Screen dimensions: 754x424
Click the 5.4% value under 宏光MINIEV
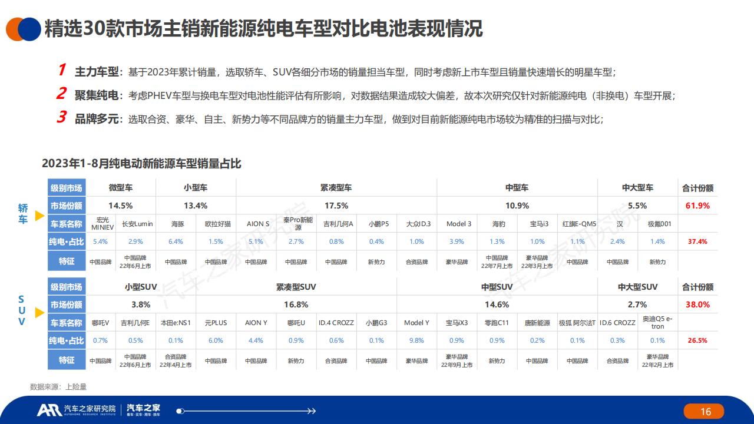point(100,241)
